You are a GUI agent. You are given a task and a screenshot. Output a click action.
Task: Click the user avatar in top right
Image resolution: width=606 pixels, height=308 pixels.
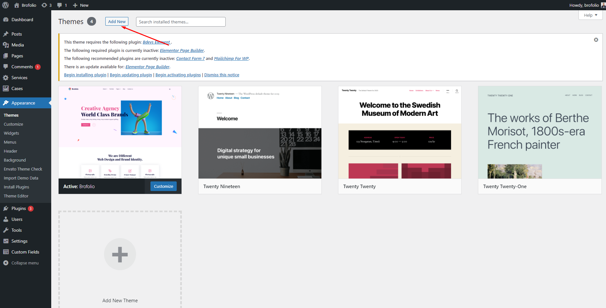pyautogui.click(x=603, y=5)
